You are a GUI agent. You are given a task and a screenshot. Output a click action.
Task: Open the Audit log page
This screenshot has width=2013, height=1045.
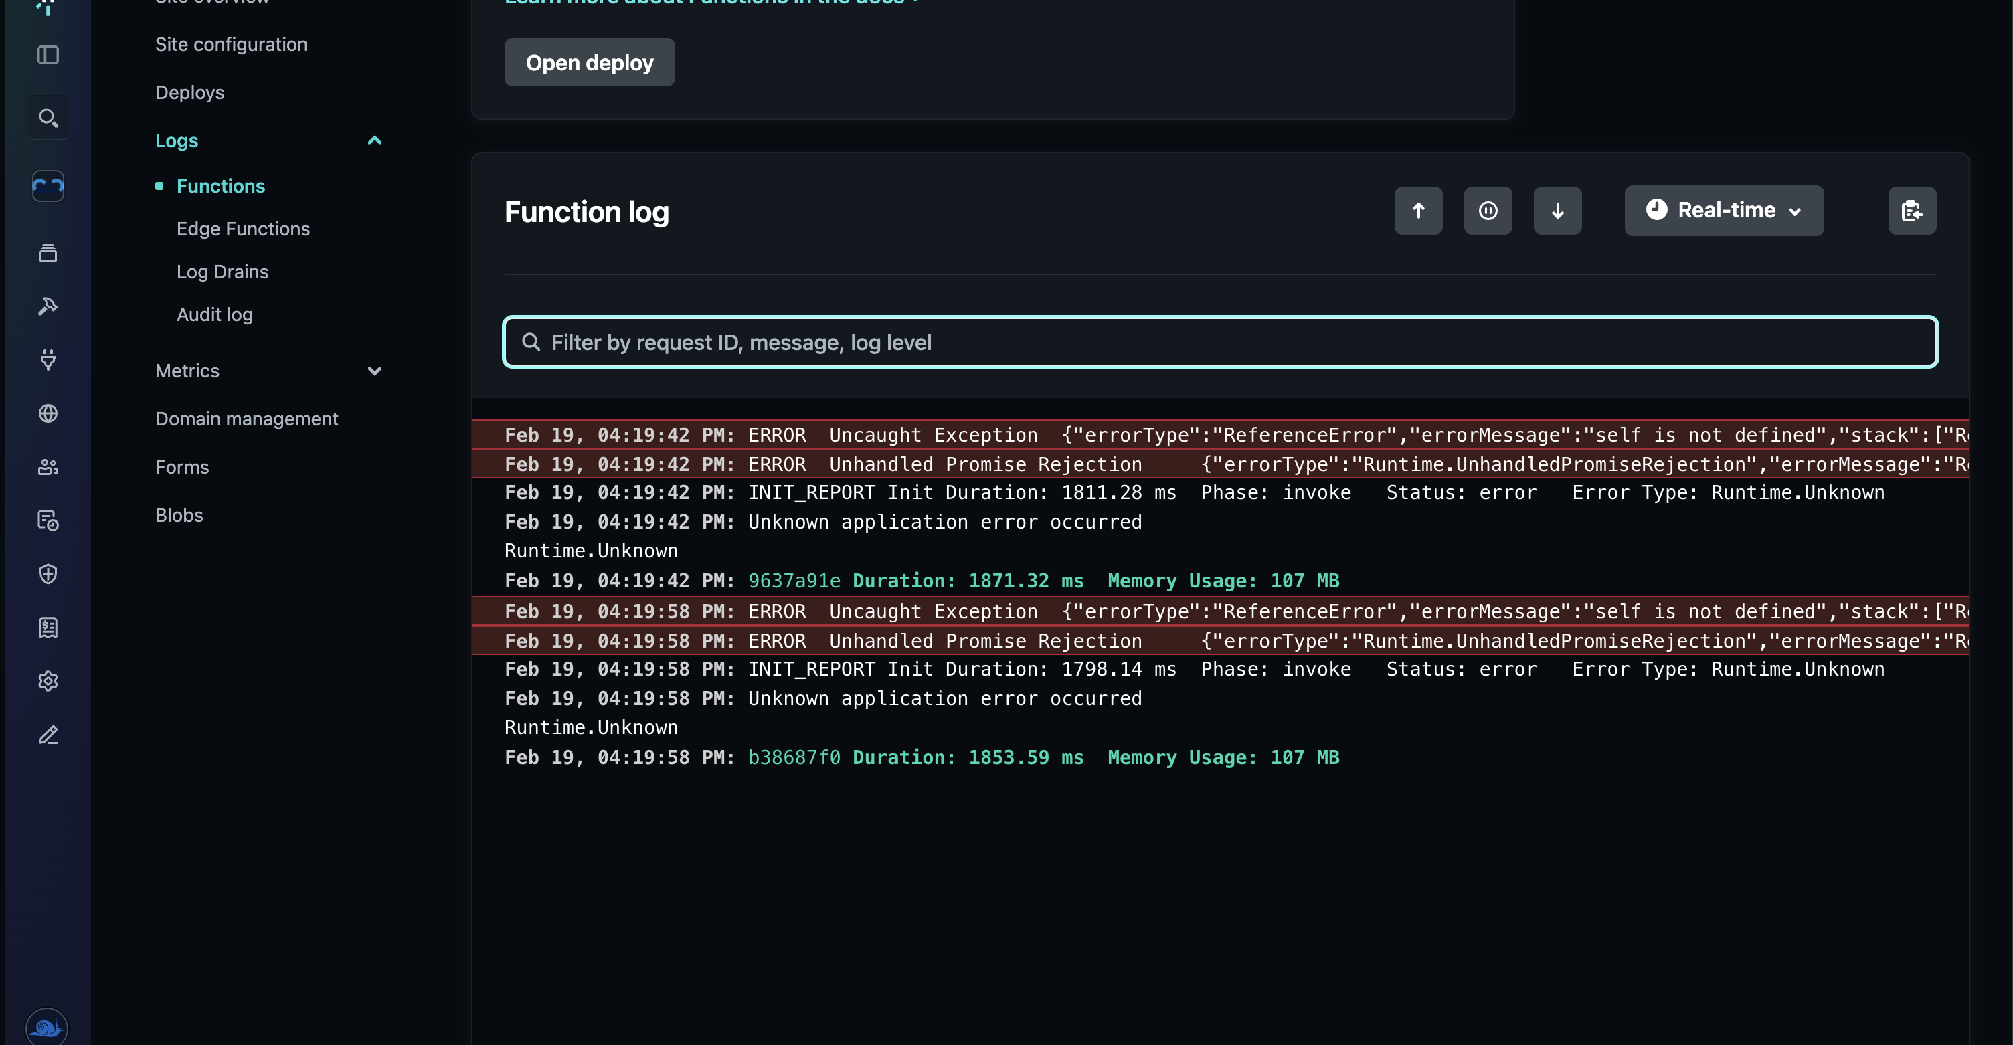click(x=215, y=314)
